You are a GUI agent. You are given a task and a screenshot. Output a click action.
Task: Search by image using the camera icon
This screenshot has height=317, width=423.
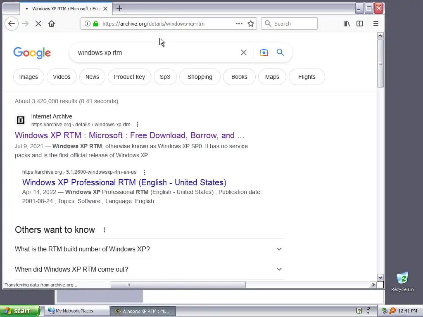(264, 52)
